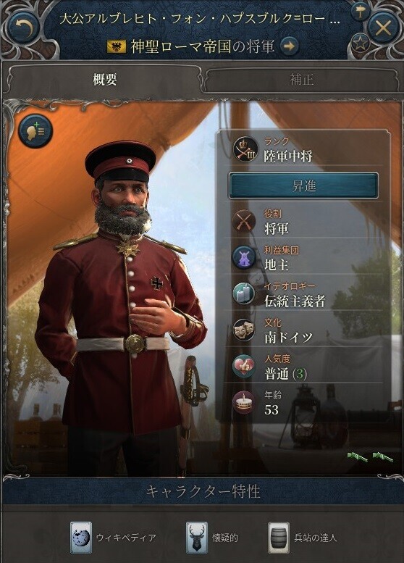Click the heart popularity icon
The width and height of the screenshot is (404, 563).
[244, 366]
